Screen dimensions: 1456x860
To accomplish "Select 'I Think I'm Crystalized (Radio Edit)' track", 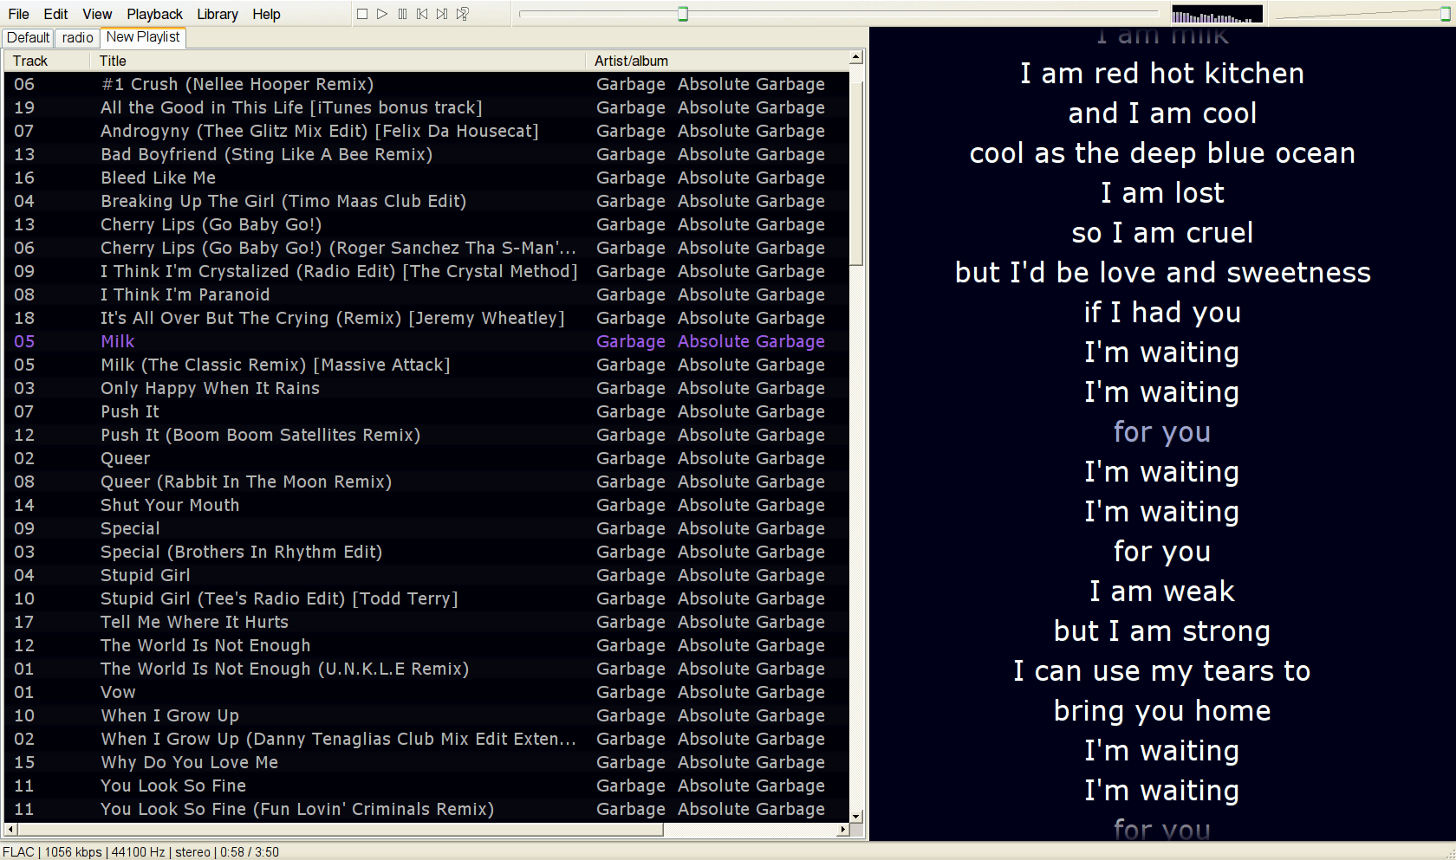I will [x=426, y=271].
